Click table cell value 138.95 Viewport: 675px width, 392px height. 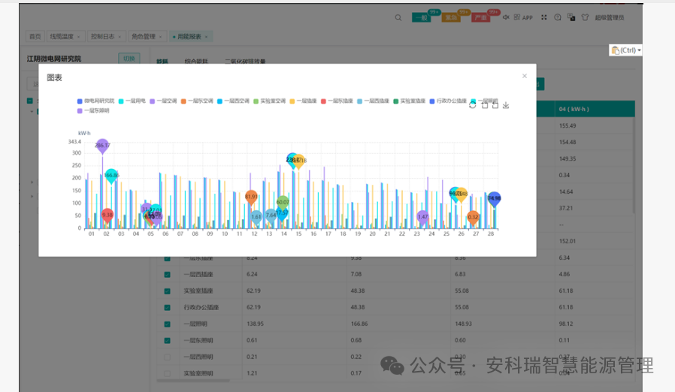[x=255, y=324]
